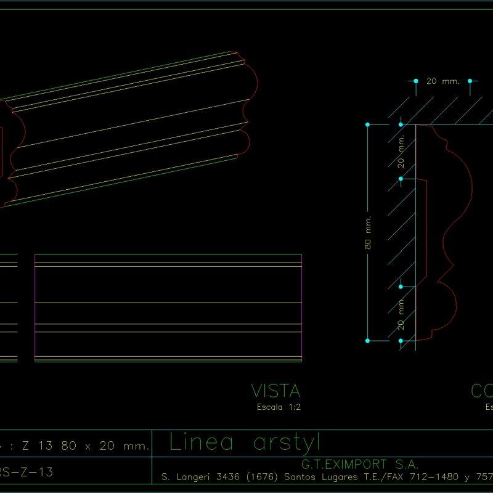The height and width of the screenshot is (493, 493).
Task: Click the rotated "20 mm." dimension near hatching
Action: tap(401, 150)
